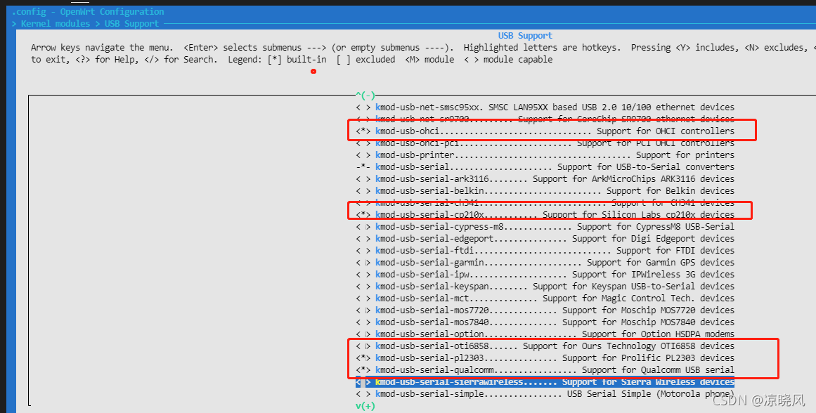Screen dimensions: 816x413
Task: Select the kmod-usb-serial-ipw entry
Action: (x=545, y=274)
